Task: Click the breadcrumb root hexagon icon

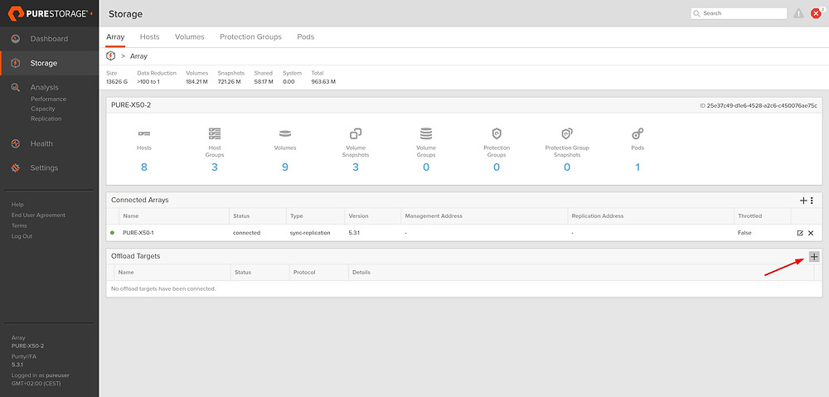Action: 110,56
